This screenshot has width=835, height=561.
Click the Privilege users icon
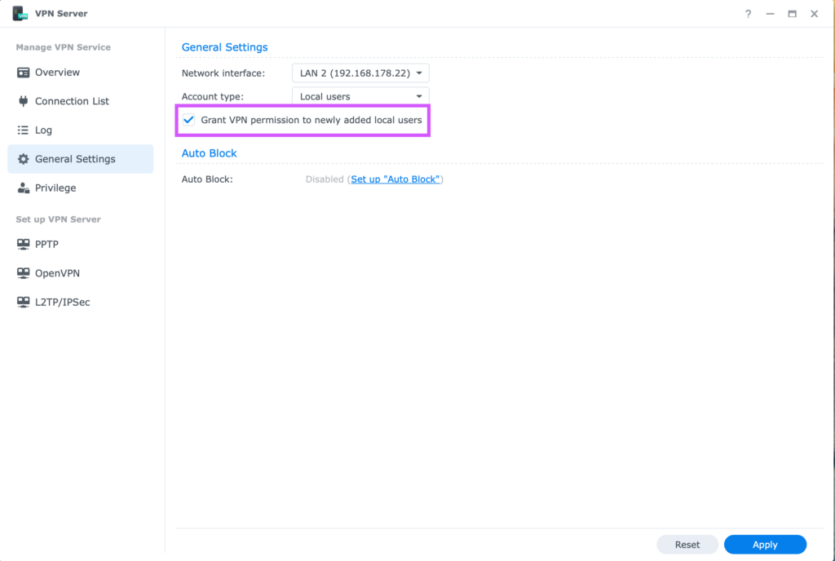[x=24, y=188]
